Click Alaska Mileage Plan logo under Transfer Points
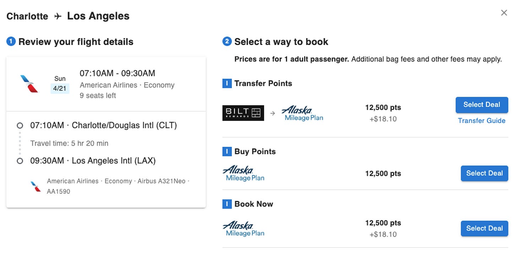This screenshot has width=517, height=255. tap(302, 113)
